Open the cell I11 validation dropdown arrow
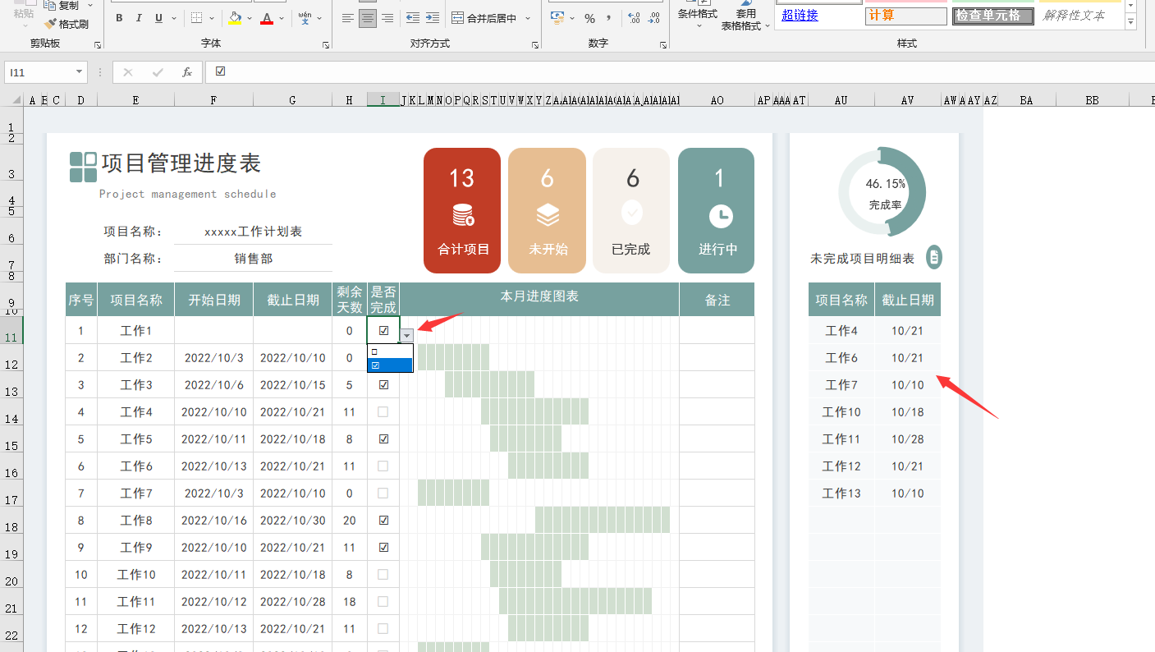Screen dimensions: 1155x652 pyautogui.click(x=406, y=336)
